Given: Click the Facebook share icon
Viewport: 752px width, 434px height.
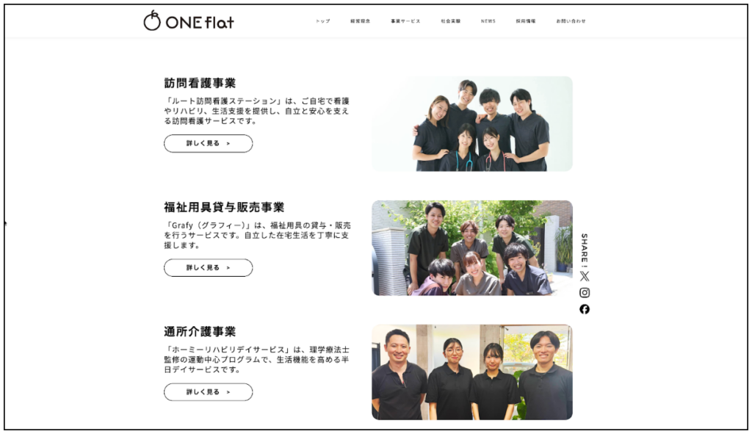Looking at the screenshot, I should tap(585, 309).
